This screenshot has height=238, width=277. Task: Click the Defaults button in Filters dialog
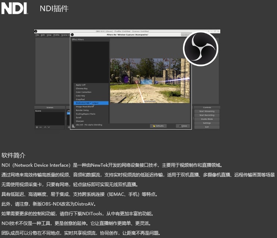pos(158,126)
